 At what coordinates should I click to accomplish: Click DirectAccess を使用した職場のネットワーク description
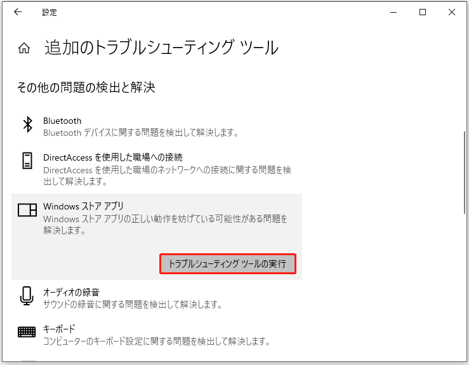(x=167, y=176)
